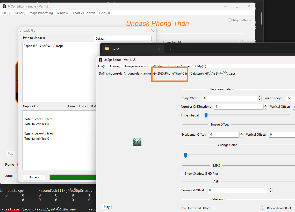Click the Image Offset Horizontal Offset field
The width and height of the screenshot is (295, 212).
pyautogui.click(x=224, y=135)
